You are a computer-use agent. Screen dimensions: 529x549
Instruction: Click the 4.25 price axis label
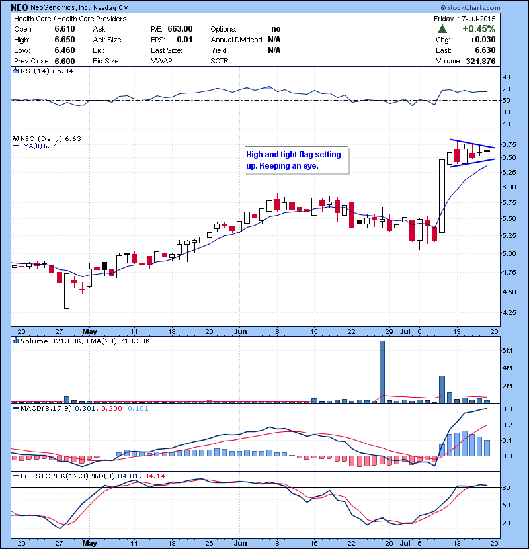(x=509, y=312)
